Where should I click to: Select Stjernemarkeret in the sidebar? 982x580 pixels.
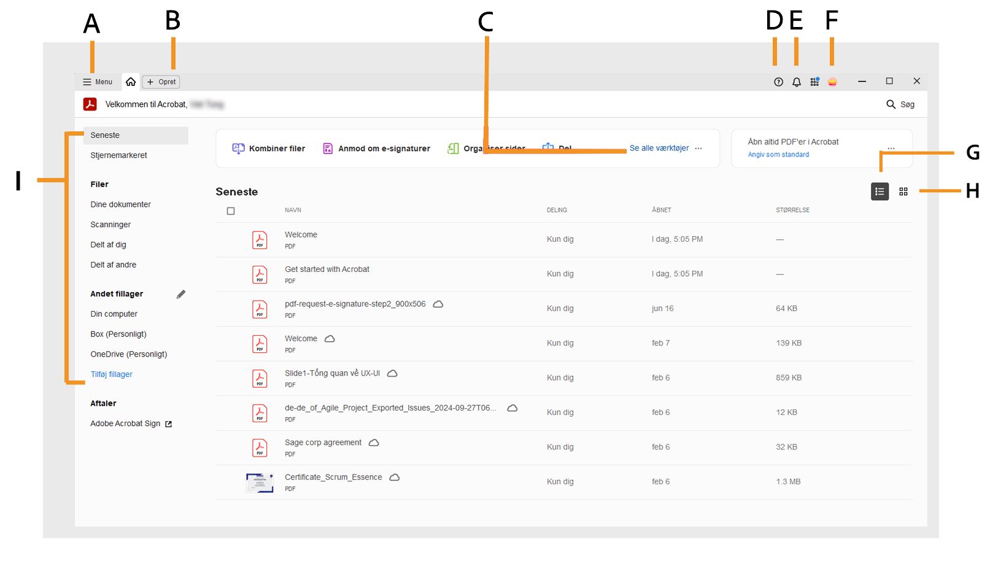click(x=119, y=155)
